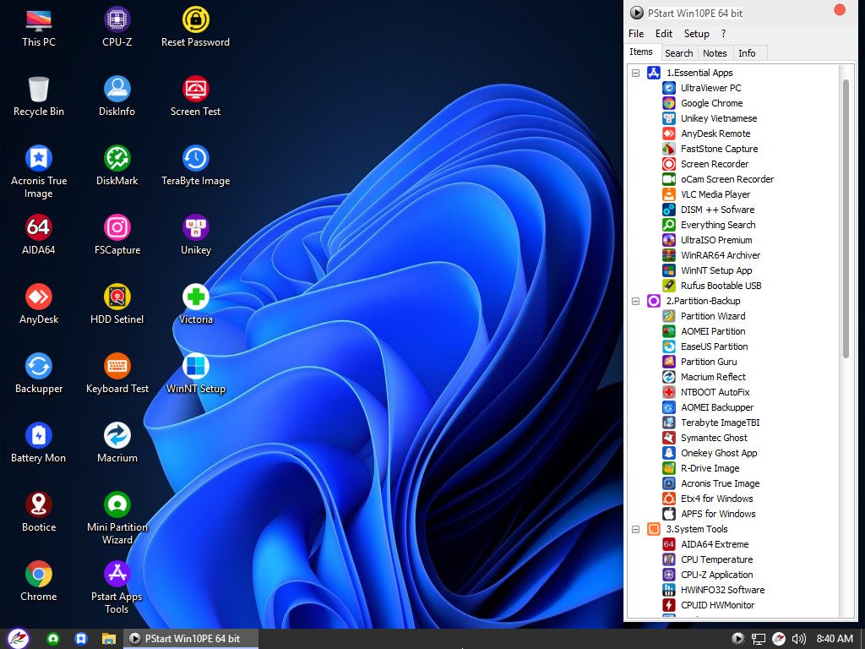The image size is (865, 649).
Task: Launch the CPU-Z desktop icon
Action: [x=117, y=28]
